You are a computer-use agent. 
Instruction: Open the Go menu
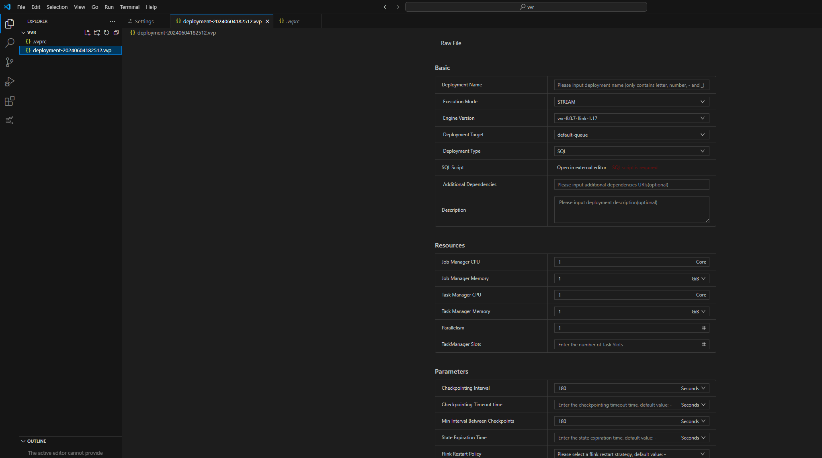click(x=95, y=7)
